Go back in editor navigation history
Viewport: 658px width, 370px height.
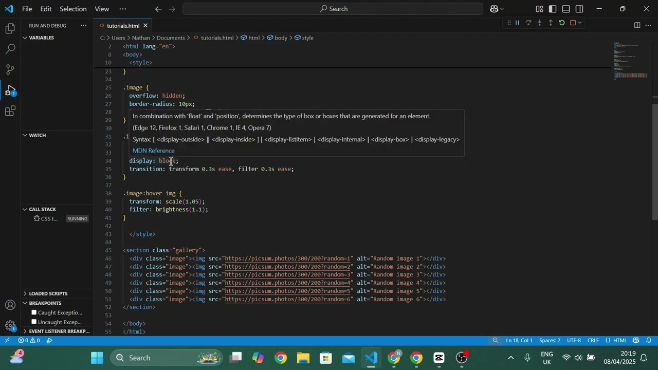pyautogui.click(x=158, y=9)
